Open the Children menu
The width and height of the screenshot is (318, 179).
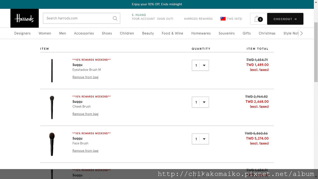(x=127, y=33)
